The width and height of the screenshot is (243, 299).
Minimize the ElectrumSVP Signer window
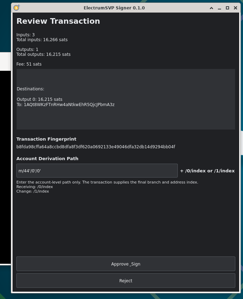(x=219, y=8)
